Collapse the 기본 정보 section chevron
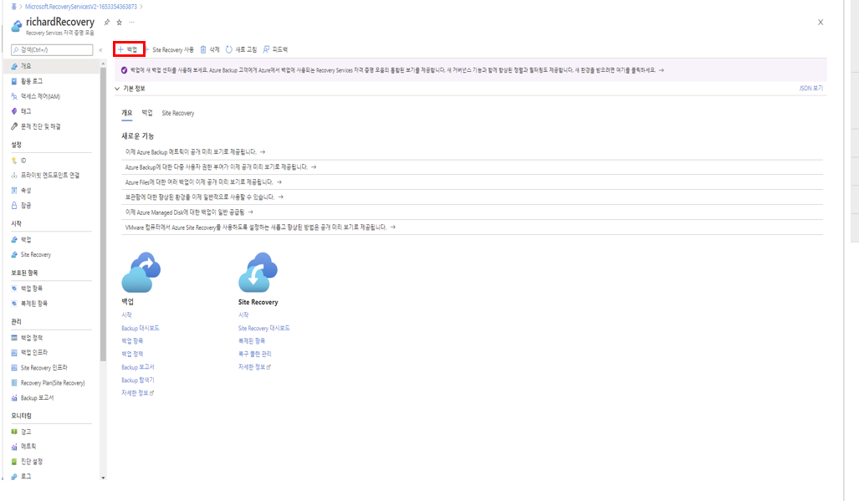Viewport: 859px width, 501px height. tap(117, 89)
